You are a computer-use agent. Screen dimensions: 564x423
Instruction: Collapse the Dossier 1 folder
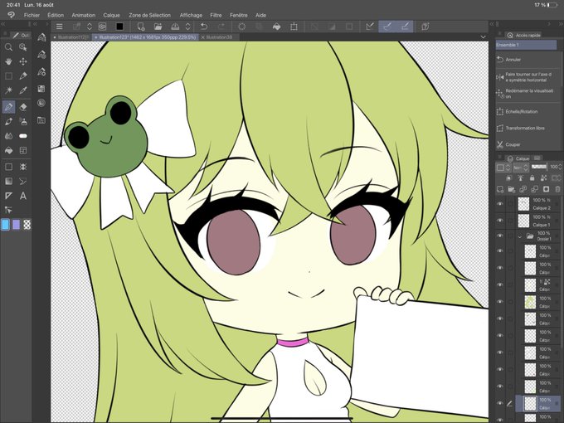click(519, 236)
